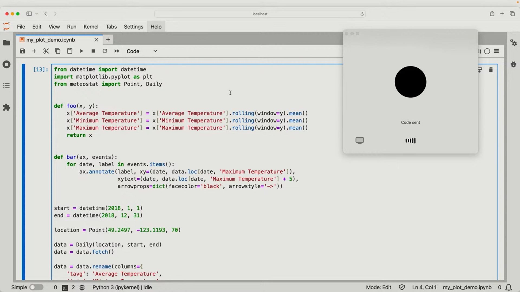Cut the selected cell with the scissors icon

46,51
